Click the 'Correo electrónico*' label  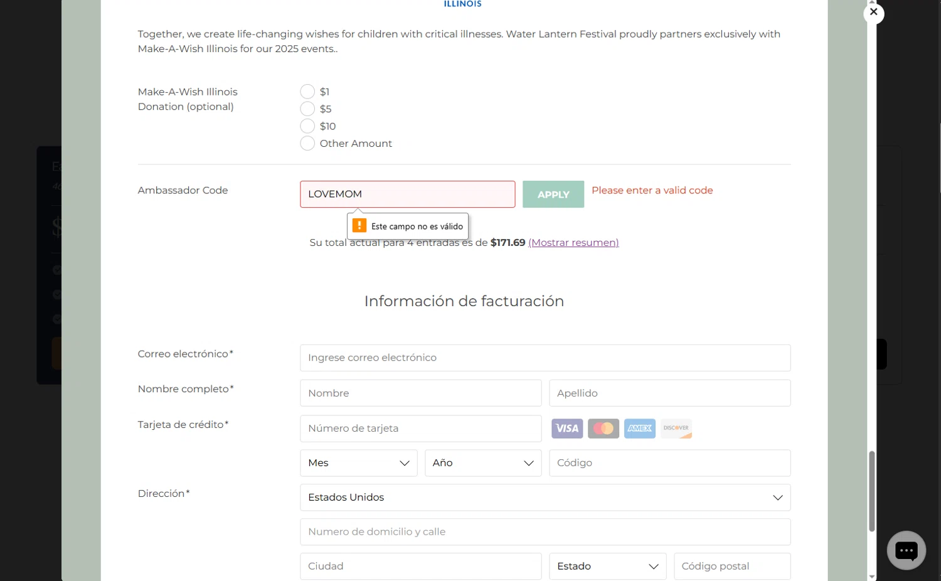tap(186, 354)
